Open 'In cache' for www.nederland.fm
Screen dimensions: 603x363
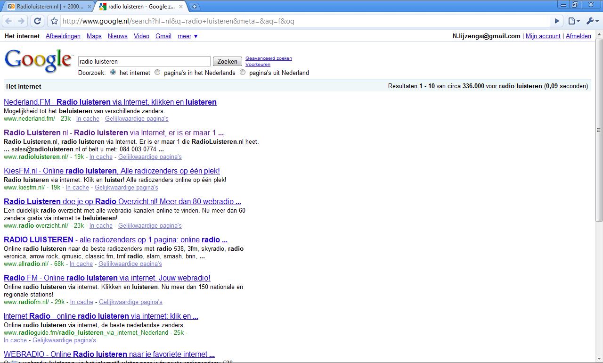tap(88, 119)
